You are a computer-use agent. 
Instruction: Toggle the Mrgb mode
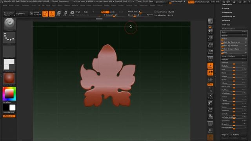(78, 12)
